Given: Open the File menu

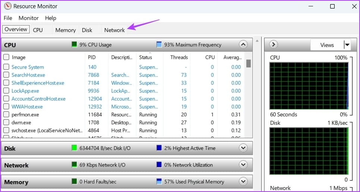Looking at the screenshot, I should tap(8, 18).
